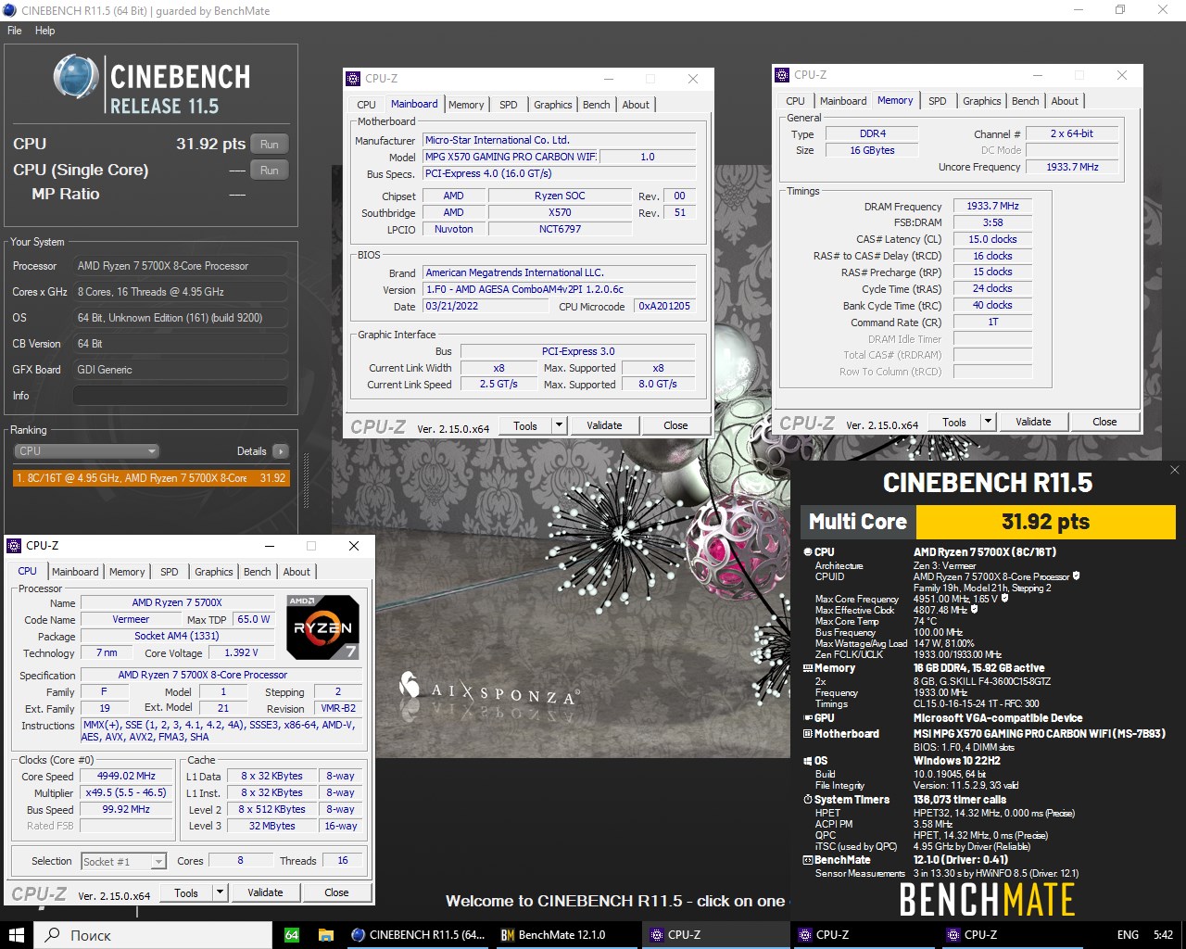Click the System Timers clock icon in BenchMate

click(x=807, y=800)
